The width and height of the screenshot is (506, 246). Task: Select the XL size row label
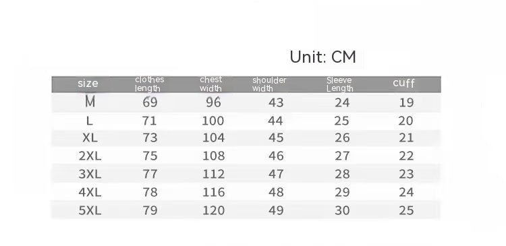coord(90,138)
